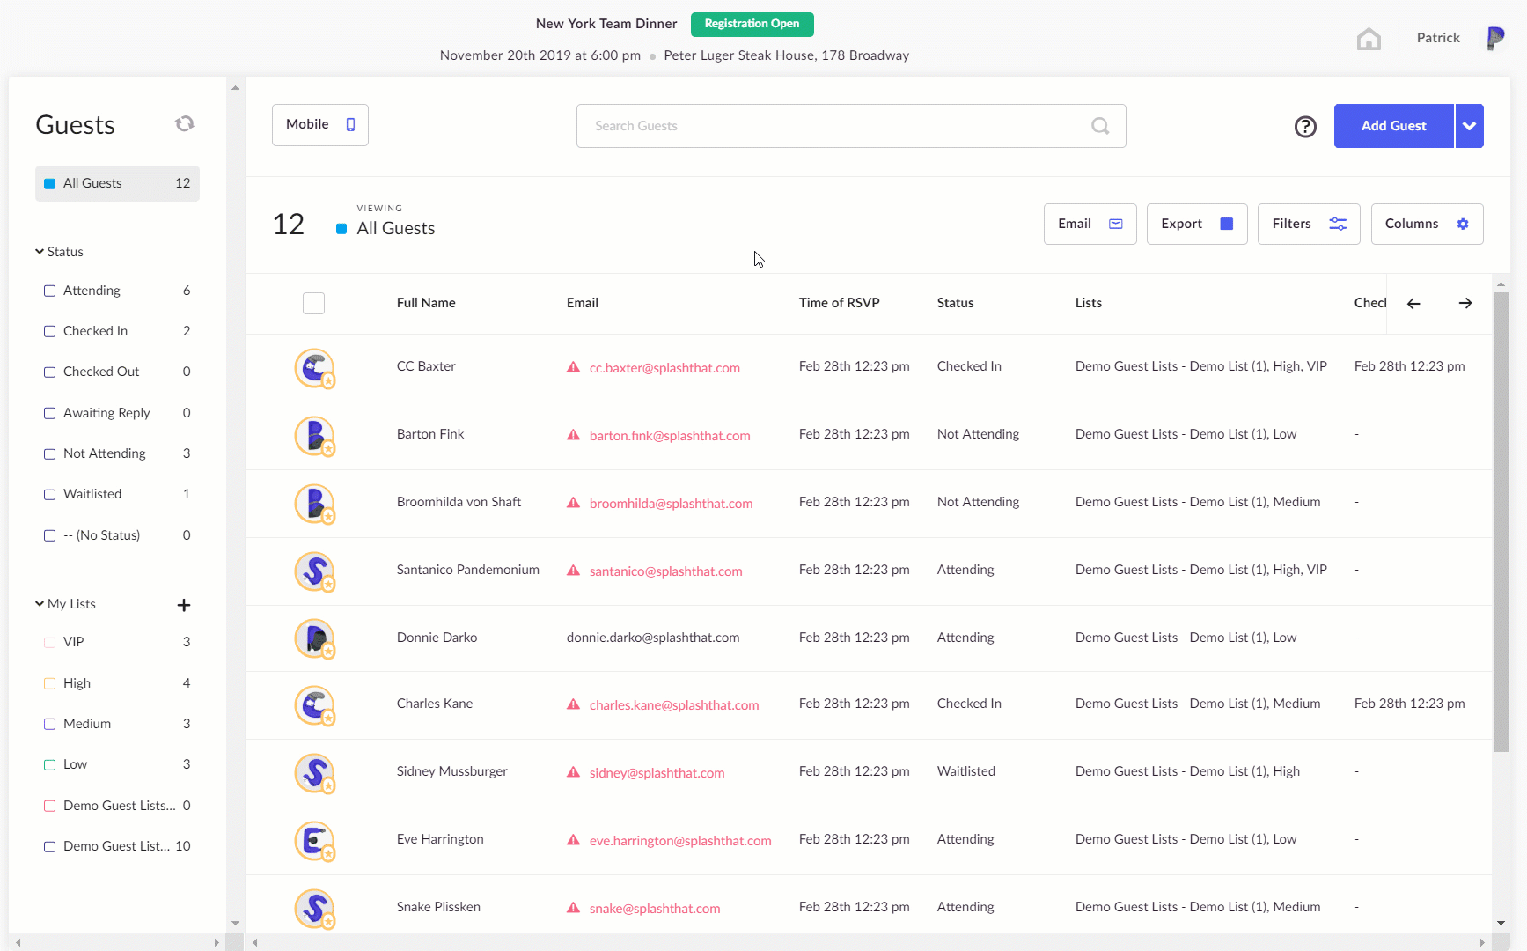Sort by the Lists column header

point(1088,303)
